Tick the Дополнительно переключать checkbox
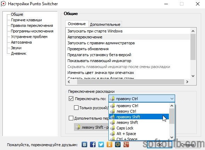 pos(71,118)
